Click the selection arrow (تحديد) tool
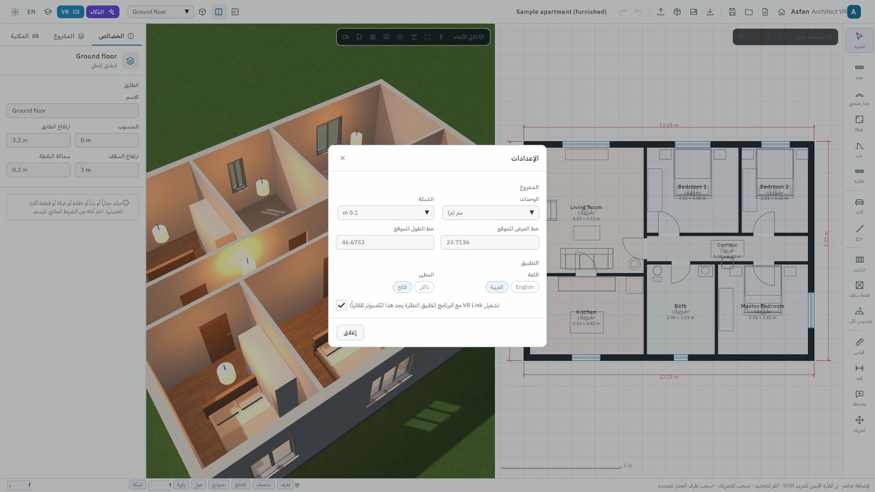Image resolution: width=875 pixels, height=492 pixels. click(859, 40)
